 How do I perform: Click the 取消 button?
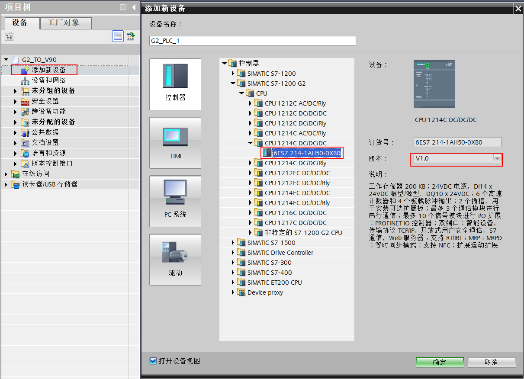491,362
